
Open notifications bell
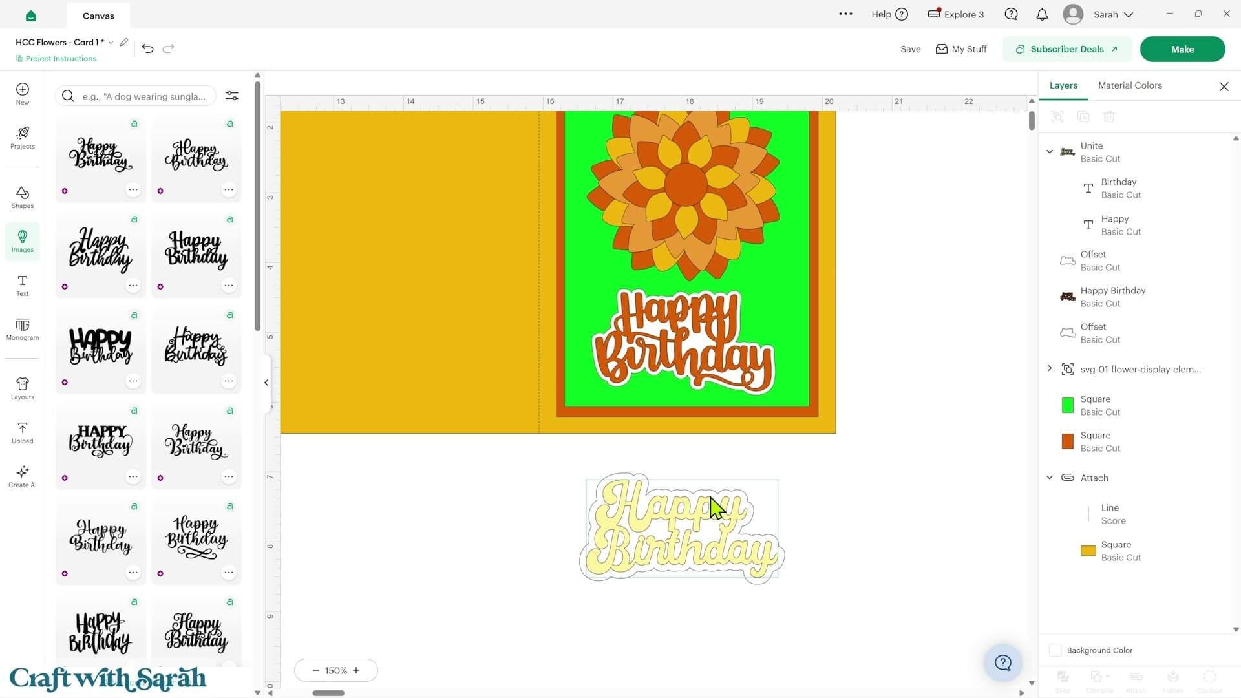(x=1042, y=14)
